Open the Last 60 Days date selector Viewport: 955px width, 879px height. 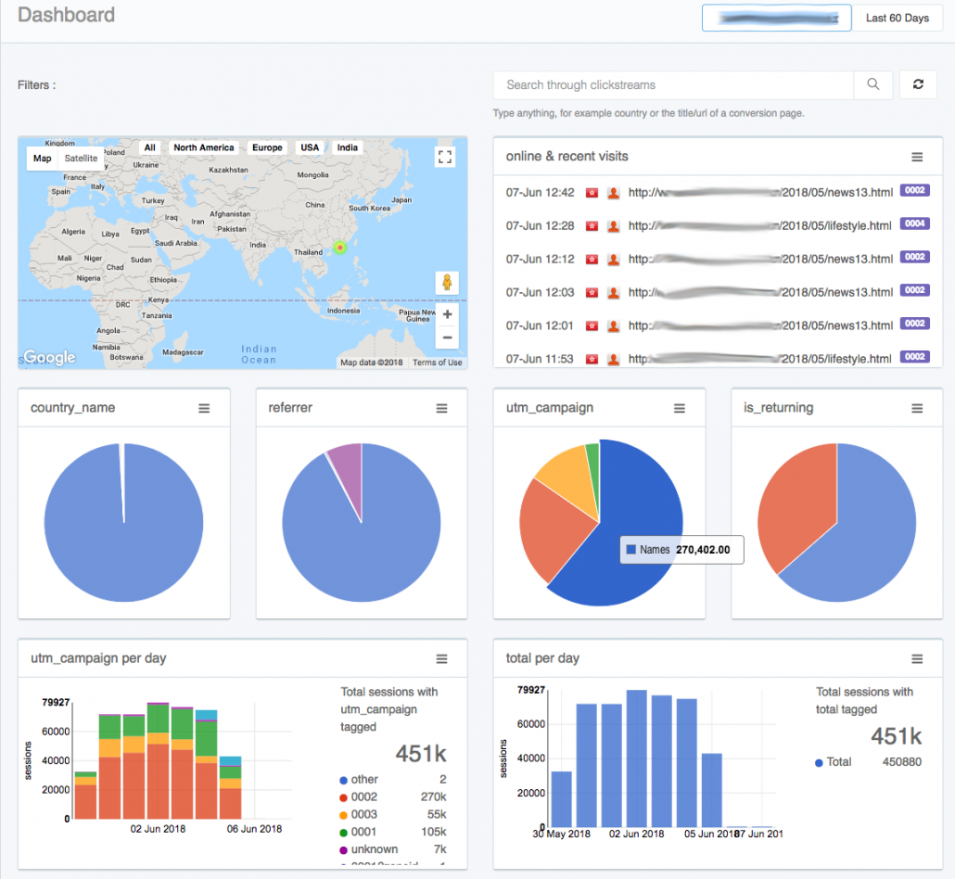click(x=898, y=18)
